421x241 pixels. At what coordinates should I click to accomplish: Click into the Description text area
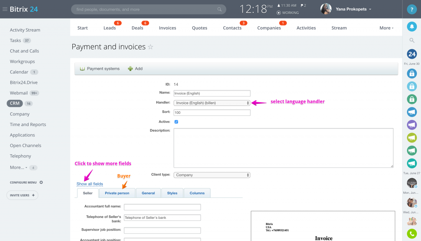[x=283, y=148]
